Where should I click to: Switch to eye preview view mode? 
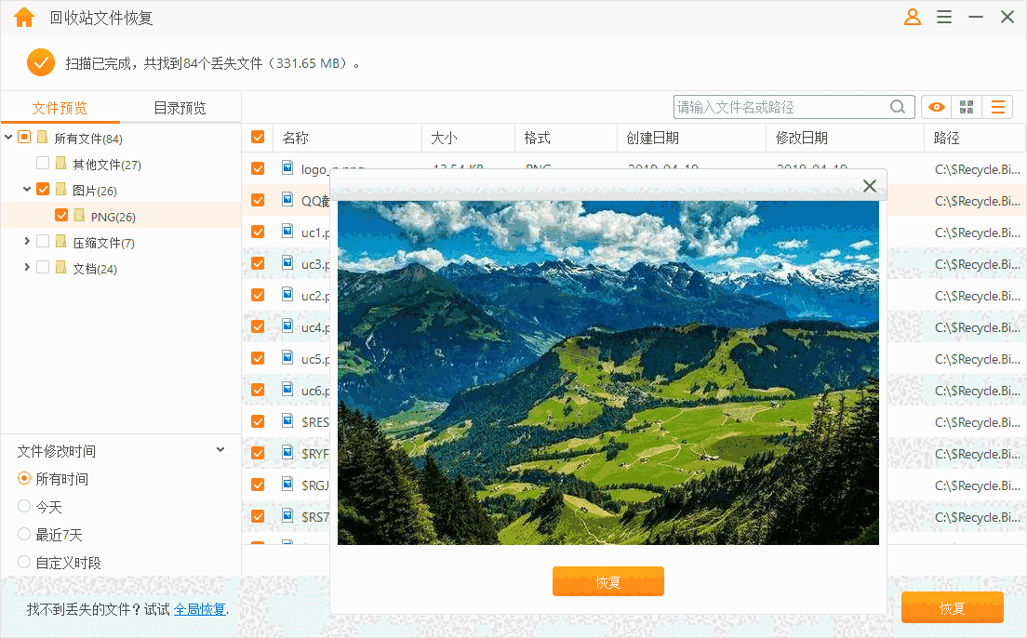click(936, 107)
